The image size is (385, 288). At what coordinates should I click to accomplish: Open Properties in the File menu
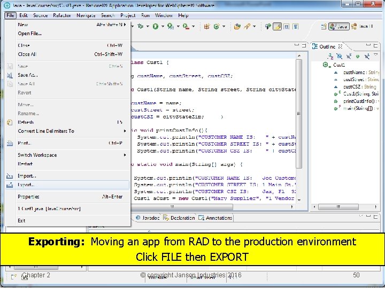click(67, 197)
